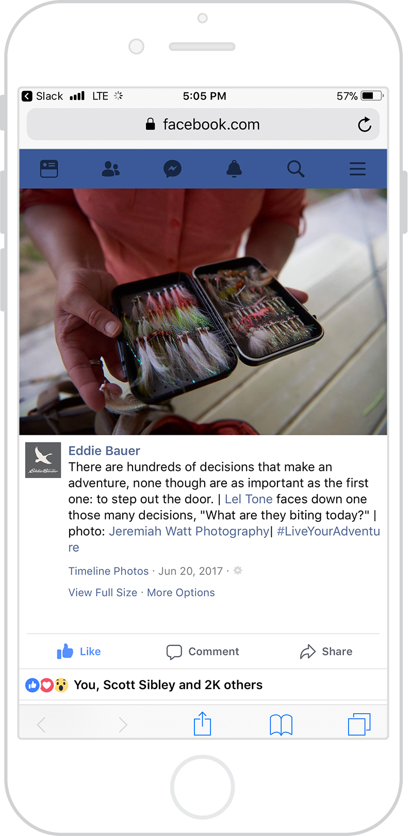Open the Messenger icon
410x836 pixels.
[x=172, y=169]
